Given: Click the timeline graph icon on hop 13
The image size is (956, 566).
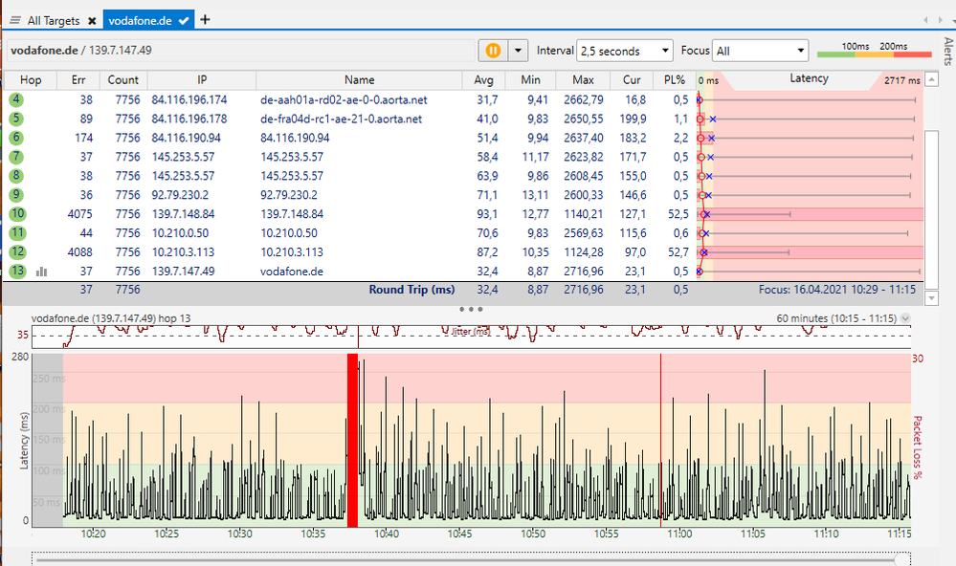Looking at the screenshot, I should pyautogui.click(x=41, y=272).
